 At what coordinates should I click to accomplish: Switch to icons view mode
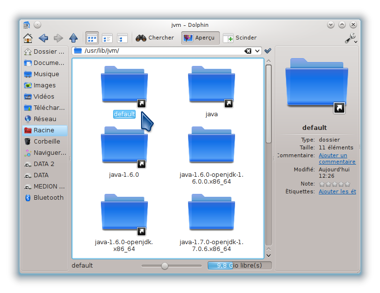[x=92, y=38]
